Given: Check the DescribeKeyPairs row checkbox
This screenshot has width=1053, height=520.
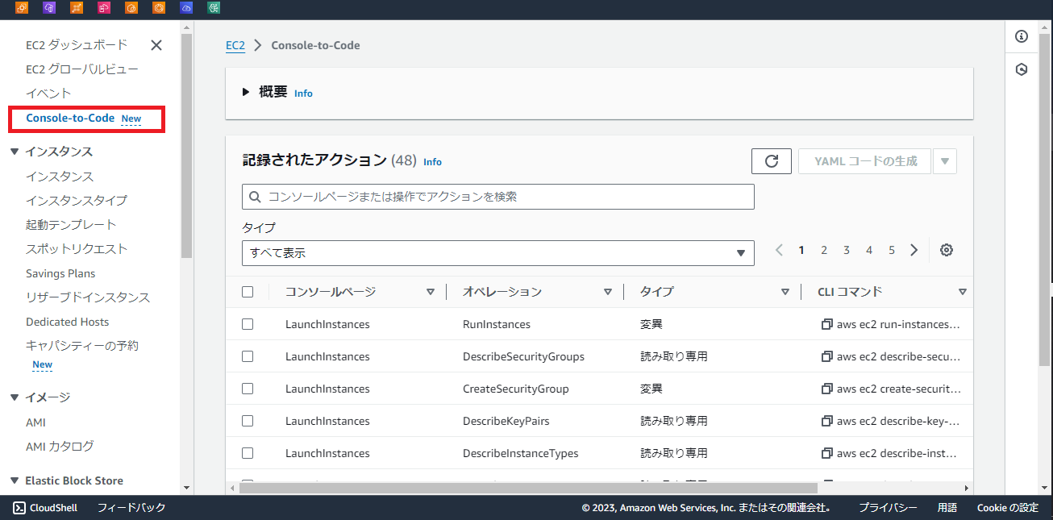Looking at the screenshot, I should 248,421.
